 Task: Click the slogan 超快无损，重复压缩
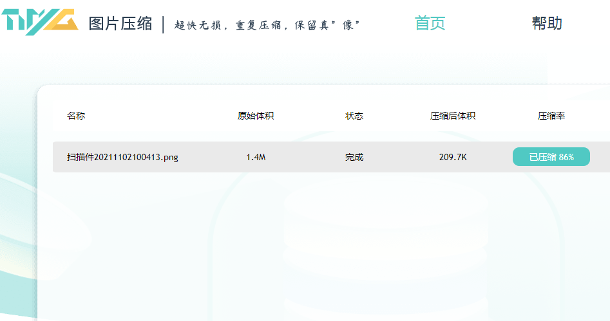point(227,25)
